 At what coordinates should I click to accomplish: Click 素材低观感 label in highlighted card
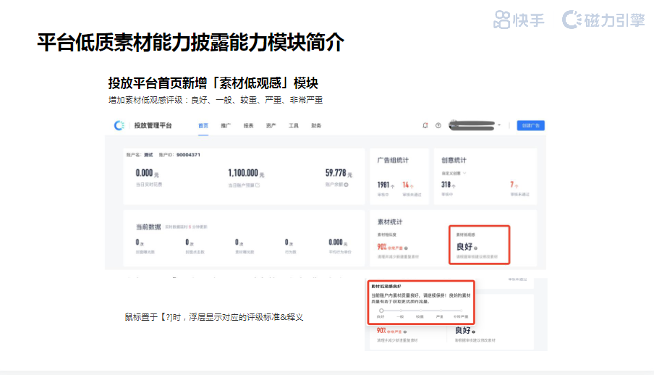pos(465,235)
